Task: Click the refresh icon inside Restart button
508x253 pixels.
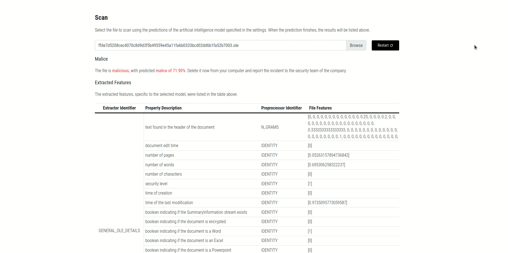Action: [x=391, y=46]
